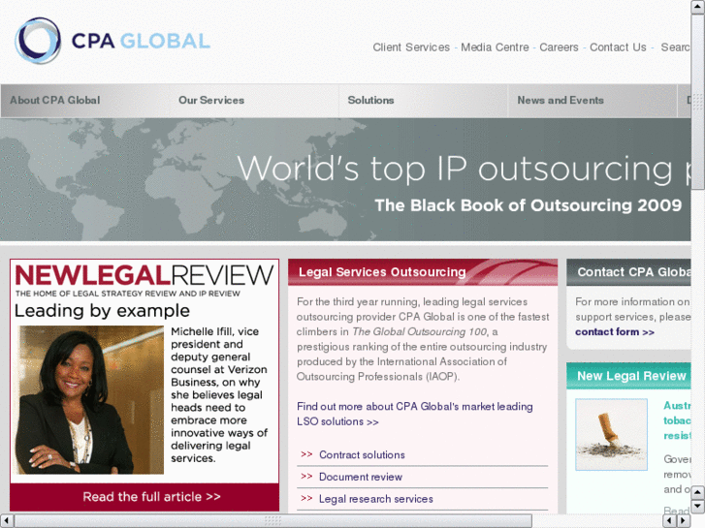
Task: Click the CPA Global logo
Action: [112, 41]
